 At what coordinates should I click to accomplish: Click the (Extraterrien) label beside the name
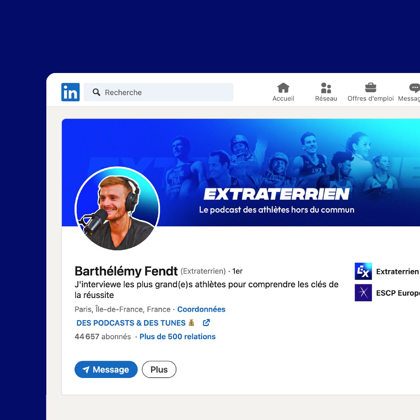click(x=203, y=271)
